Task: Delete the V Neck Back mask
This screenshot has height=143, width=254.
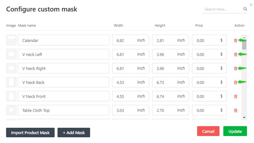Action: click(236, 82)
